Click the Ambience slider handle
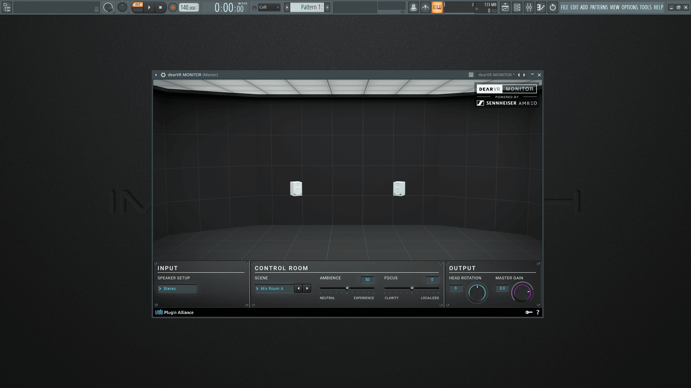Image resolution: width=691 pixels, height=388 pixels. tap(347, 288)
